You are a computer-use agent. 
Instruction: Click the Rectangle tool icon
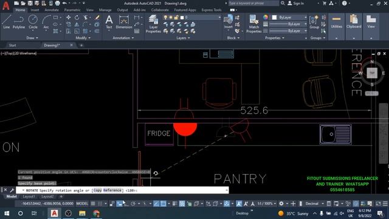(55, 18)
